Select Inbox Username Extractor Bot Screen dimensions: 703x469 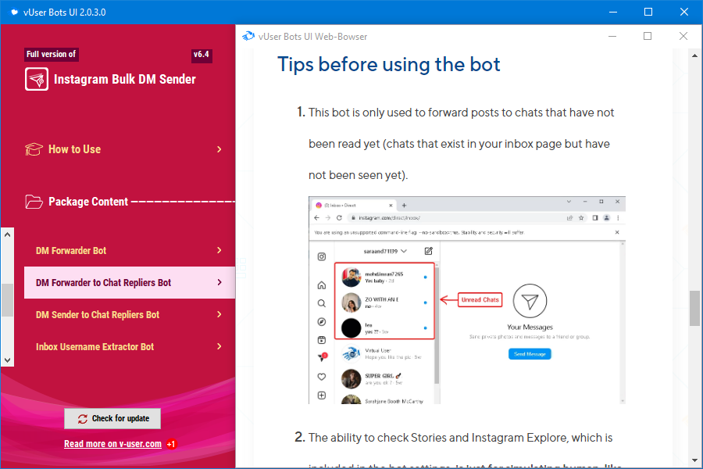(130, 346)
